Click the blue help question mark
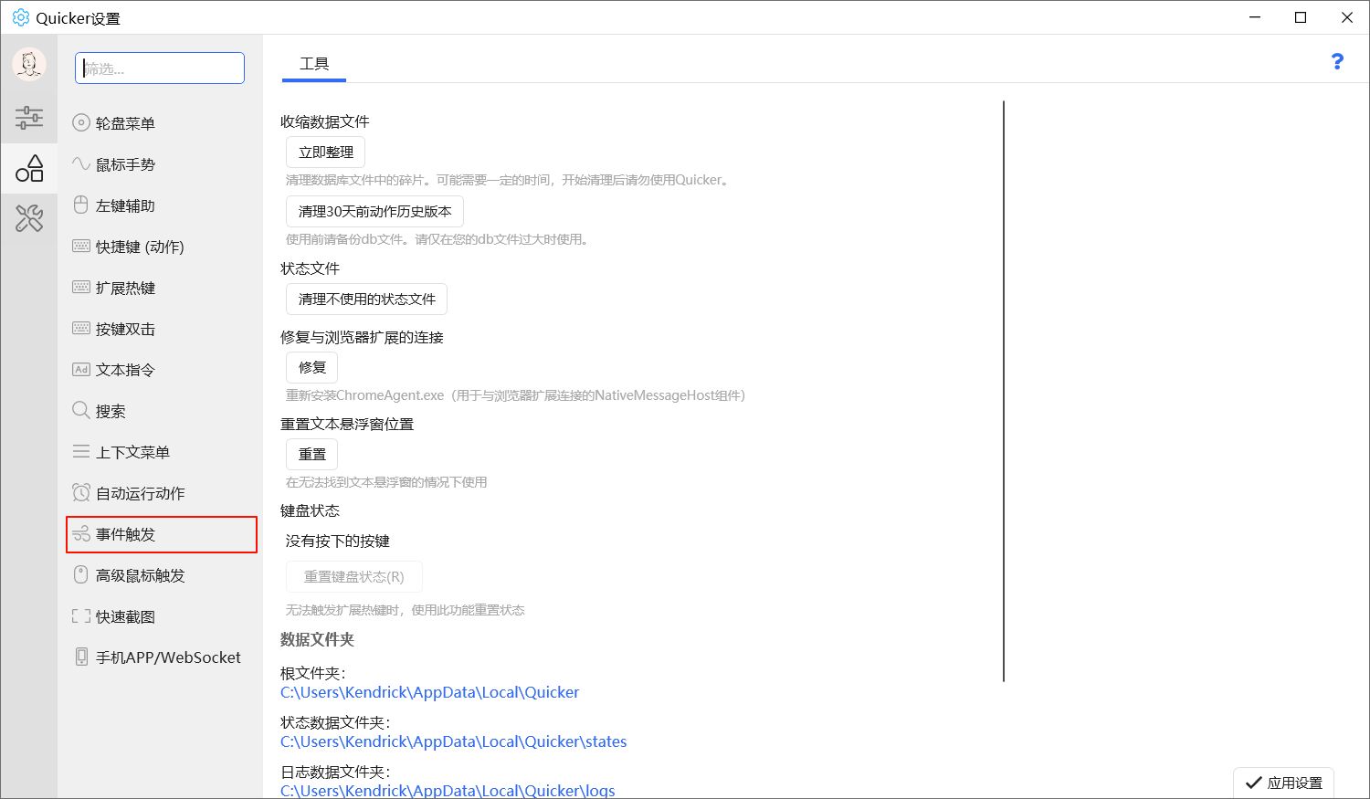The image size is (1370, 799). (1337, 61)
